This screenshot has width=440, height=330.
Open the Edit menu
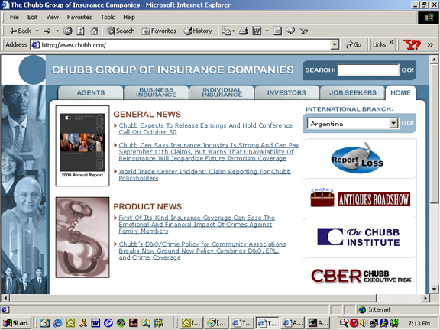(x=33, y=17)
